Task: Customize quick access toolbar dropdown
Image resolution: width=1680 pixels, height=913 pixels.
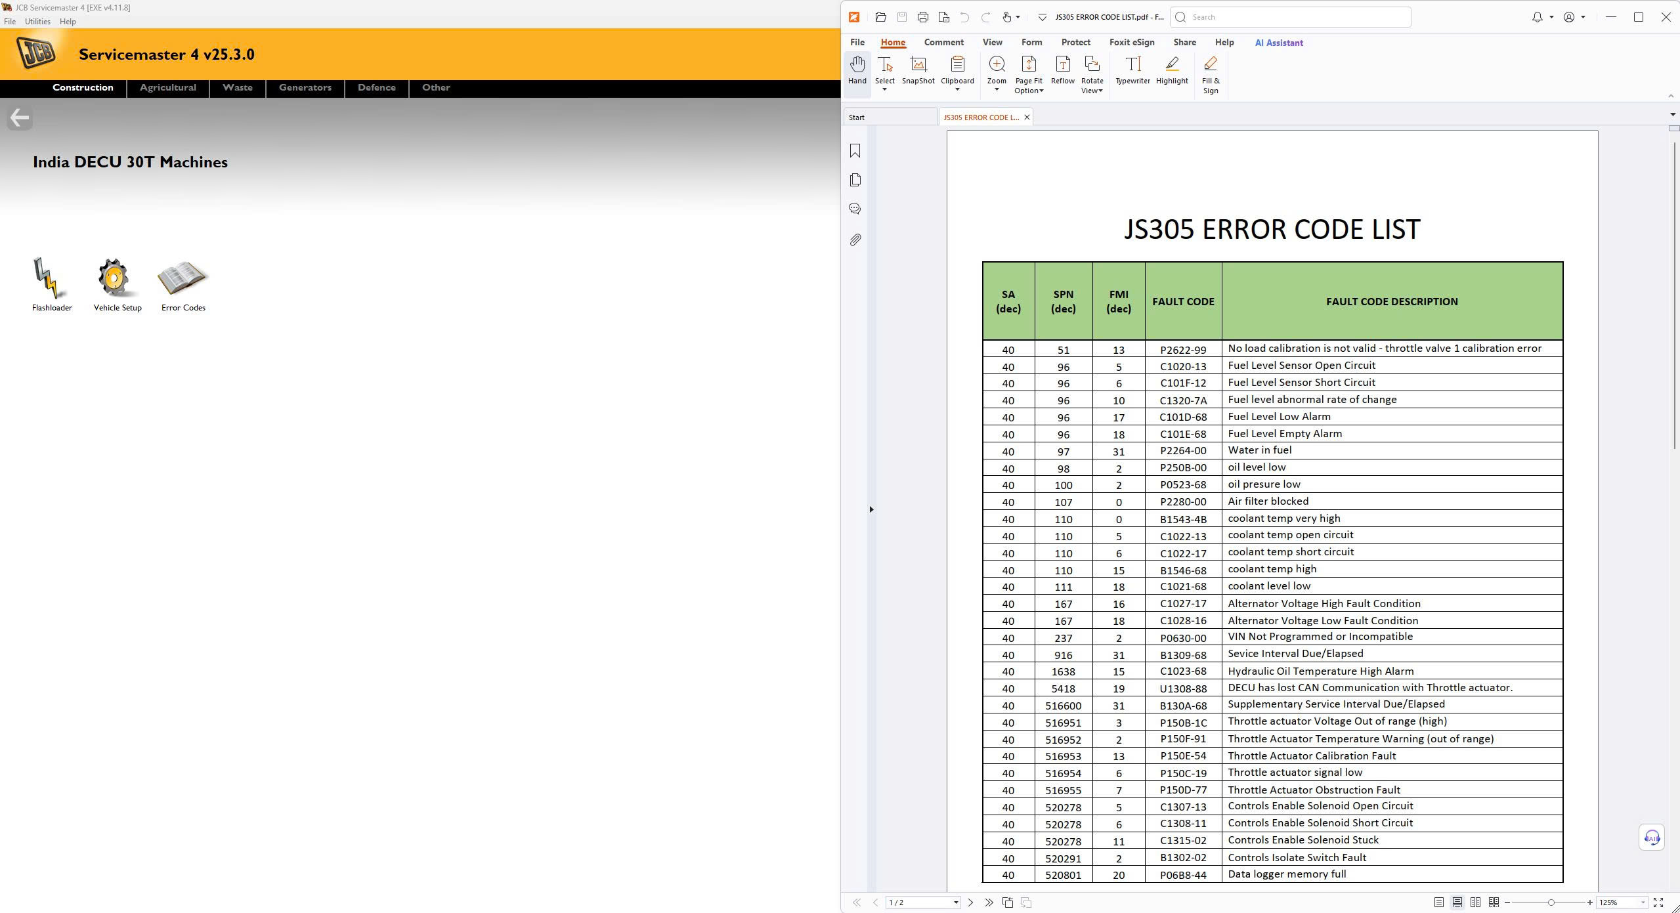Action: [x=1042, y=17]
